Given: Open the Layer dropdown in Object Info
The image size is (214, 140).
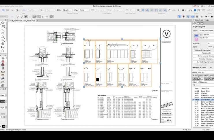Looking at the screenshot, I should coord(206,30).
